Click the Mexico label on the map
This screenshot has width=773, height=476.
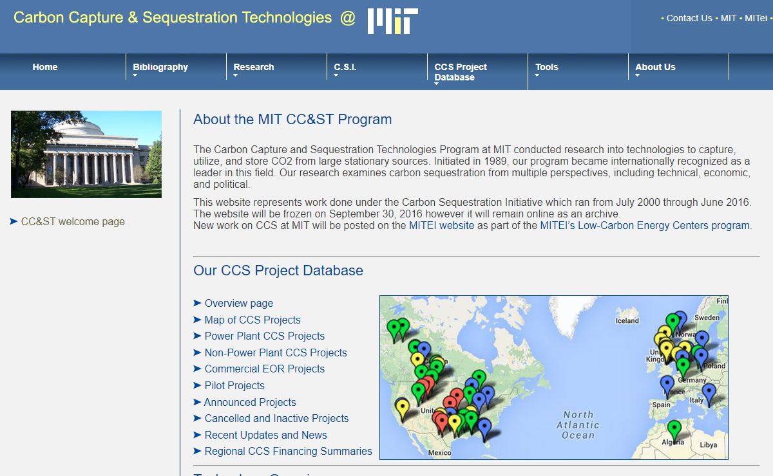pyautogui.click(x=440, y=453)
